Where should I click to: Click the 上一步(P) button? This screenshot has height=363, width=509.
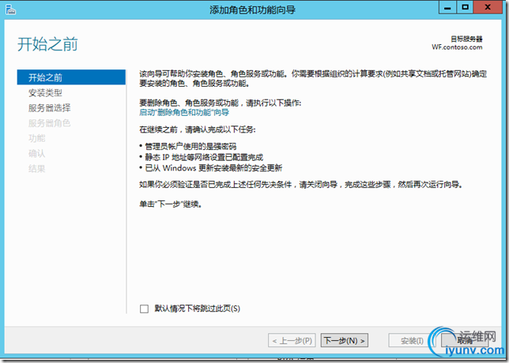click(292, 341)
